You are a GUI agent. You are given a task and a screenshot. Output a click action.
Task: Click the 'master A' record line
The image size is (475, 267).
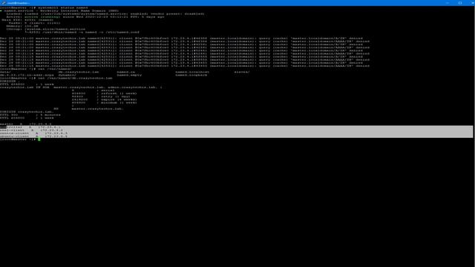[26, 124]
